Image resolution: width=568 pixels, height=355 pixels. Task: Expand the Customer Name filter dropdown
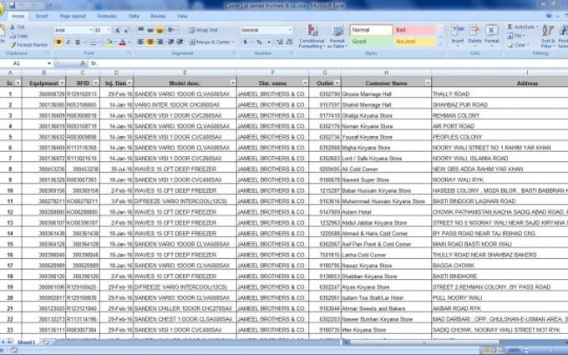[428, 84]
